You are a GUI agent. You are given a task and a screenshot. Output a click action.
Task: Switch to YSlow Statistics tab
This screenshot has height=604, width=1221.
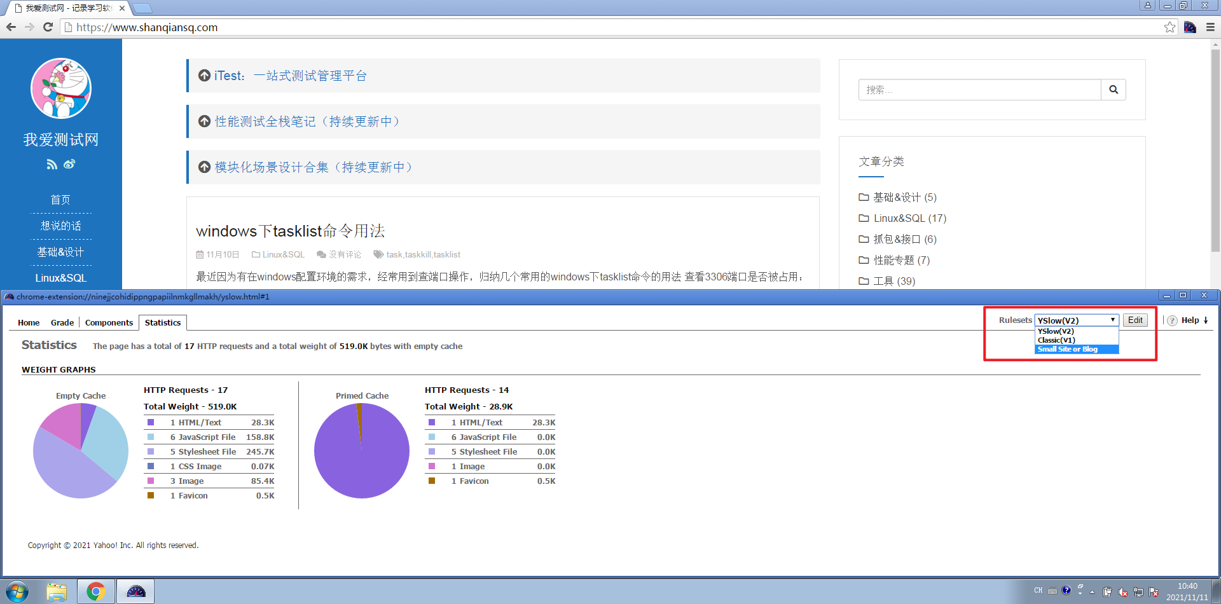click(x=163, y=322)
